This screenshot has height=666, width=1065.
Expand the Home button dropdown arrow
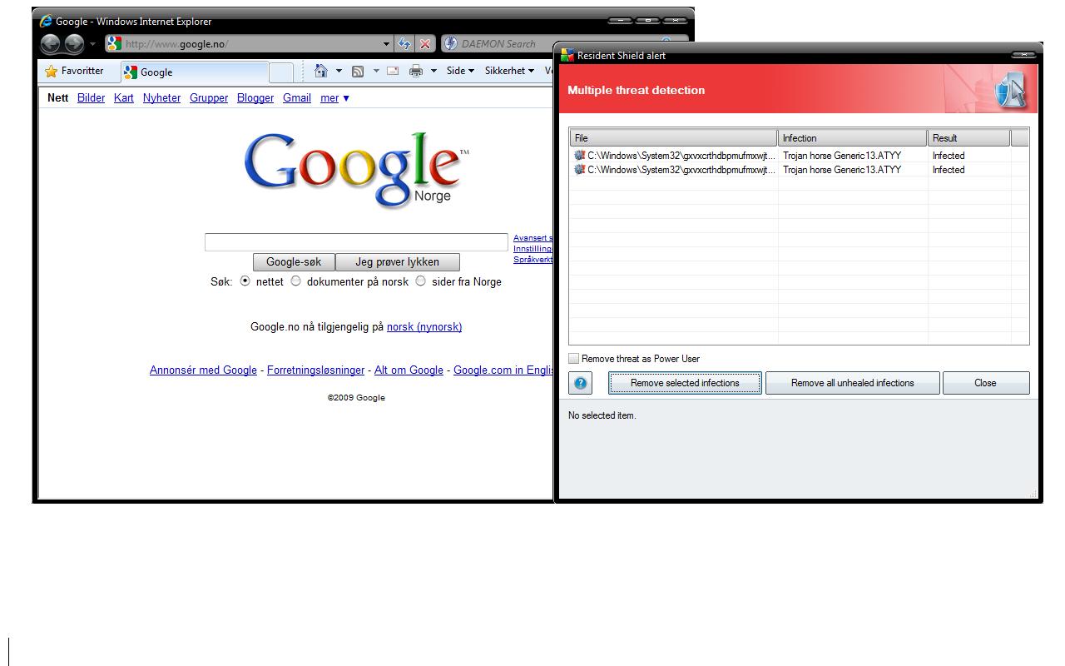pyautogui.click(x=339, y=72)
